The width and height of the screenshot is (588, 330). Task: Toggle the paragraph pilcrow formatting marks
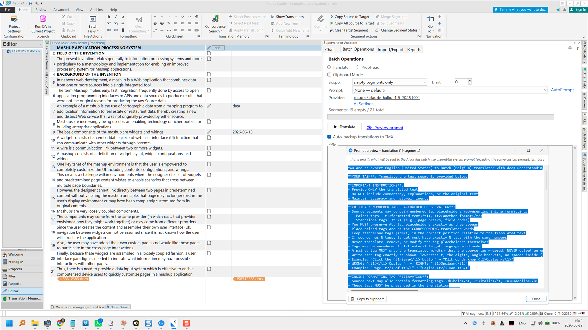click(x=123, y=30)
